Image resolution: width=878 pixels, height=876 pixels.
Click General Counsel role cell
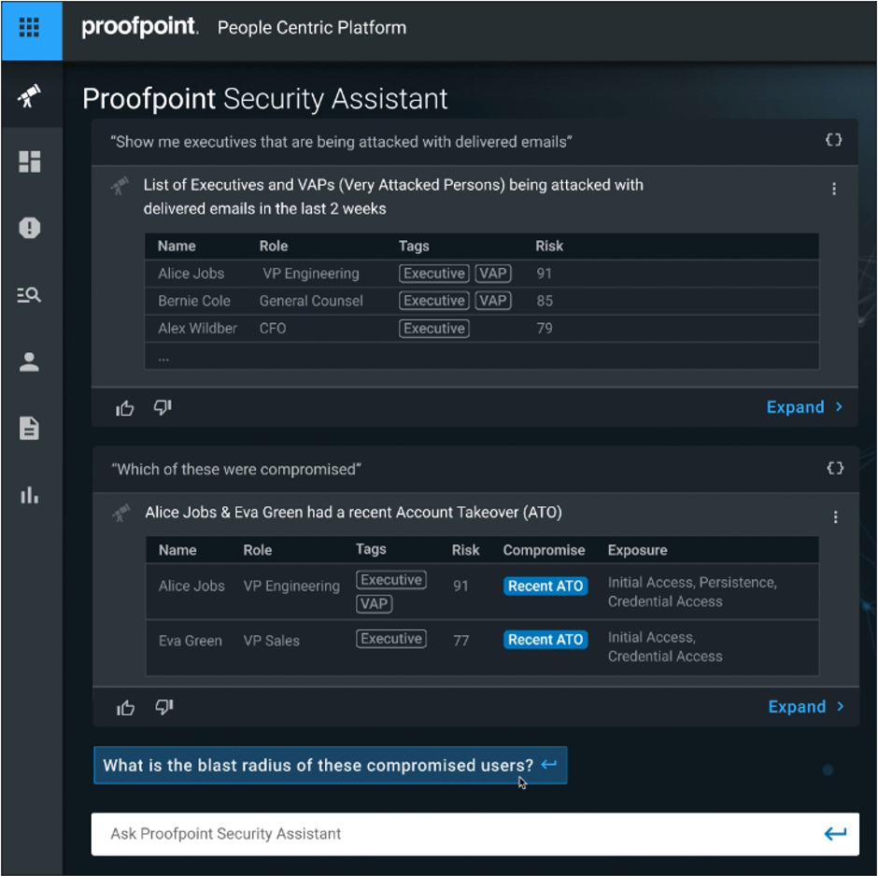(311, 301)
